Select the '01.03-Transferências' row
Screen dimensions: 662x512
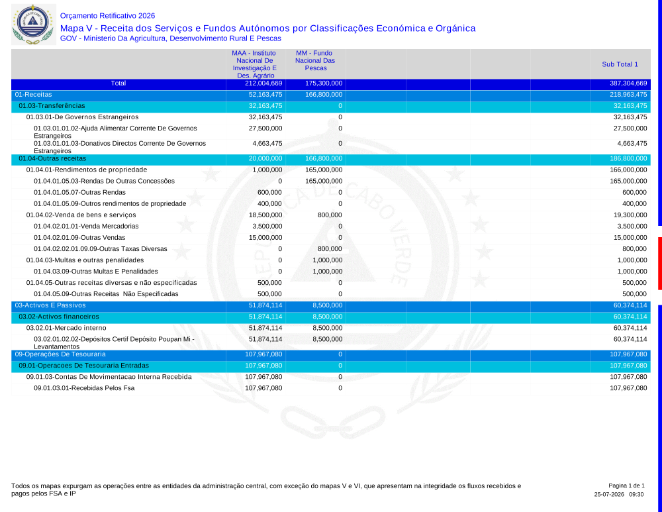(330, 106)
